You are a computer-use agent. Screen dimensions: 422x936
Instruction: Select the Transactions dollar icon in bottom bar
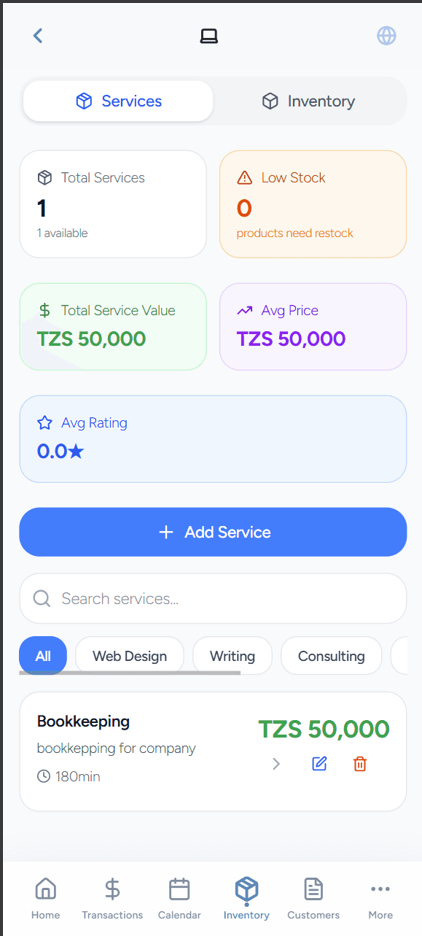112,897
